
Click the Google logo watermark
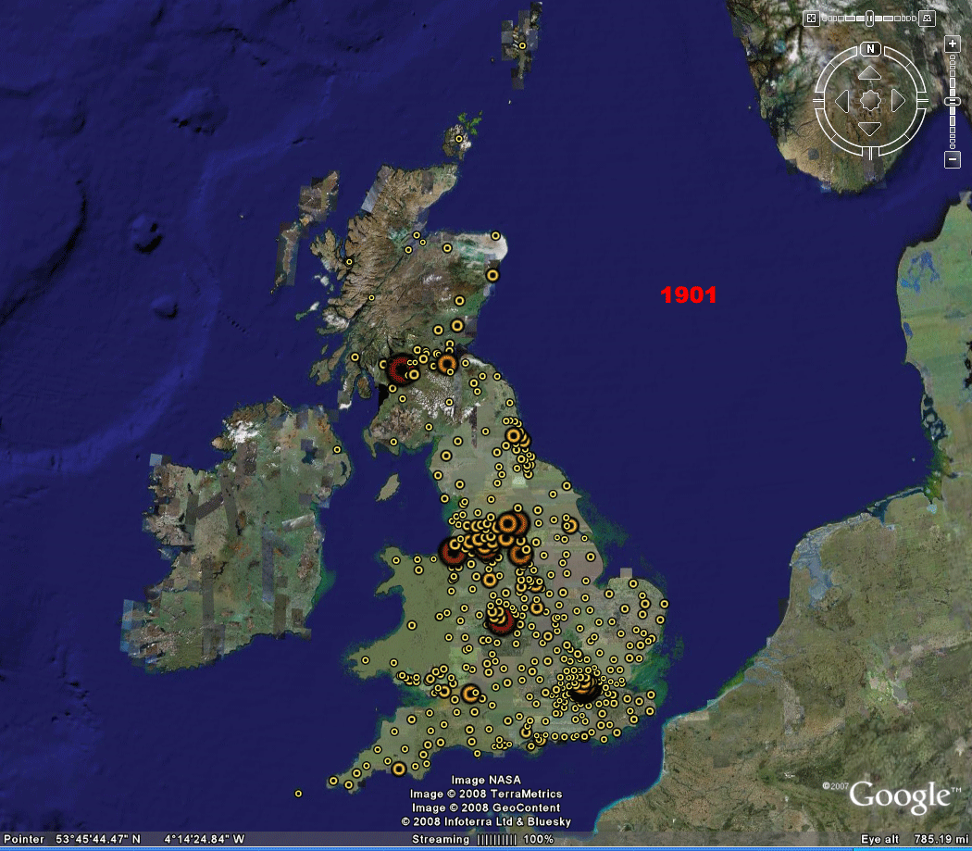tap(899, 795)
